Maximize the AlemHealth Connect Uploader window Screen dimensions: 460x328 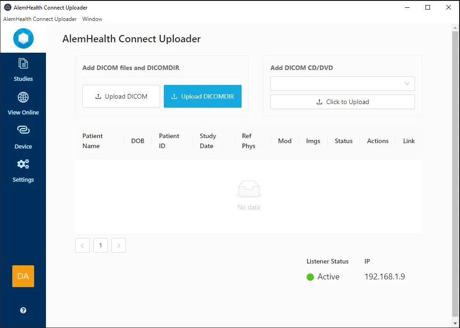(428, 8)
